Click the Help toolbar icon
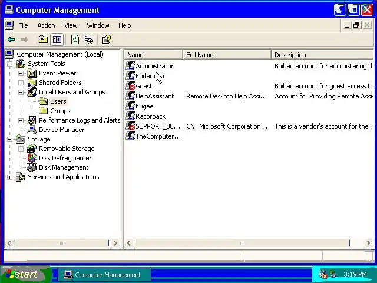377x283 pixels. pyautogui.click(x=107, y=40)
